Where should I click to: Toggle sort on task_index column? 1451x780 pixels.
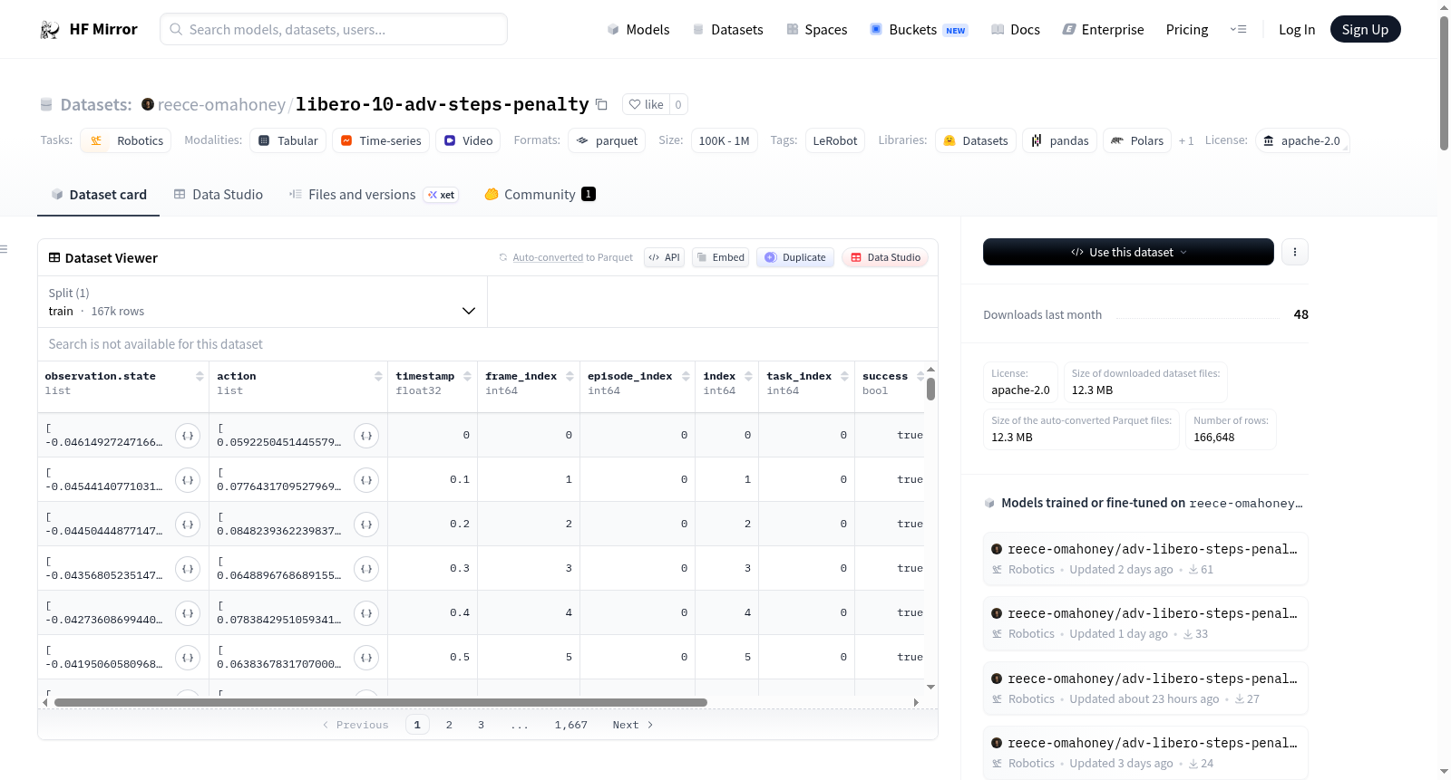click(844, 376)
